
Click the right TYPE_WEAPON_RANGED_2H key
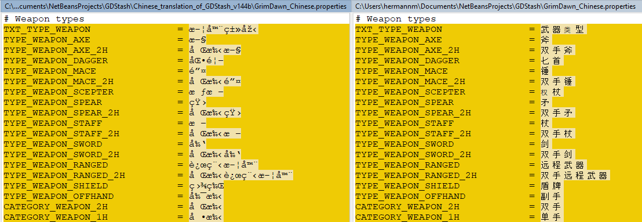pyautogui.click(x=415, y=175)
